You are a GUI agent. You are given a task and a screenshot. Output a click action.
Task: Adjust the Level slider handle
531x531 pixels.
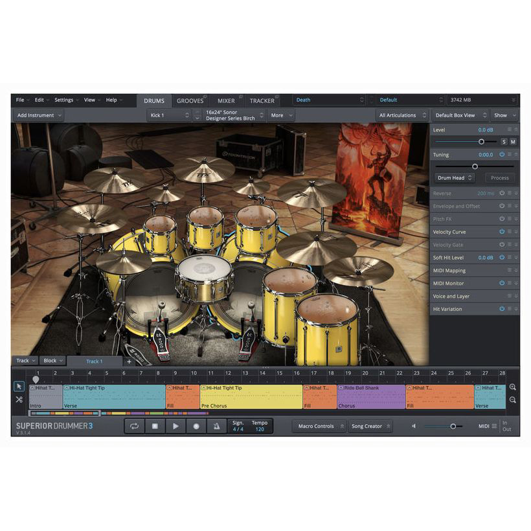click(481, 142)
